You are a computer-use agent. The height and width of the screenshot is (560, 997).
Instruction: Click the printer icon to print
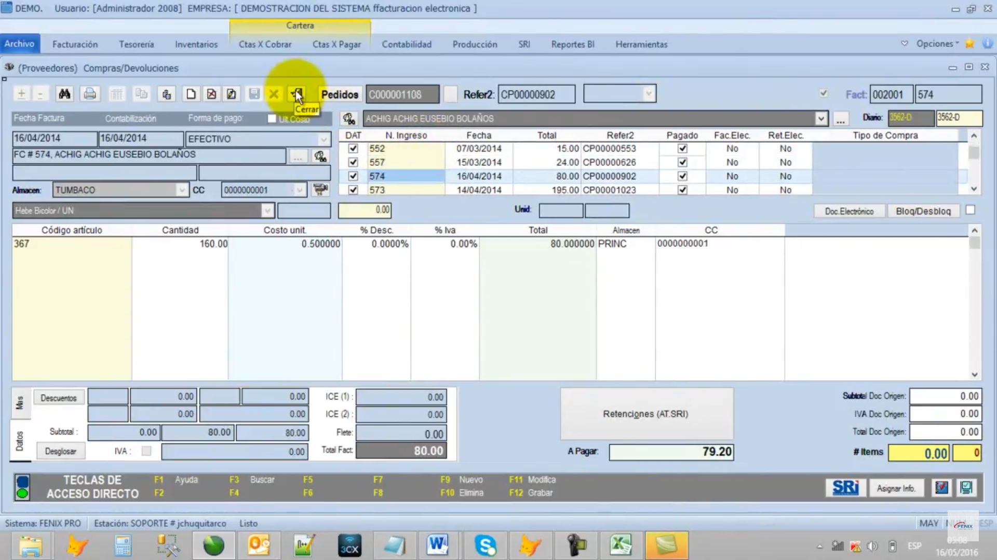tap(90, 94)
